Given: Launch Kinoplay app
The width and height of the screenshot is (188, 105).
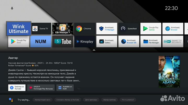Looking at the screenshot, I should point(85,41).
